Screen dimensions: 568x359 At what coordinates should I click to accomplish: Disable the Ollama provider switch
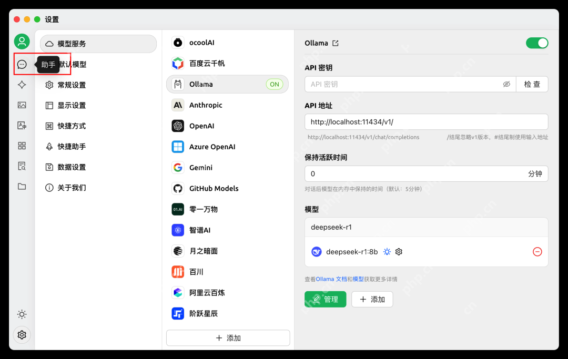537,43
